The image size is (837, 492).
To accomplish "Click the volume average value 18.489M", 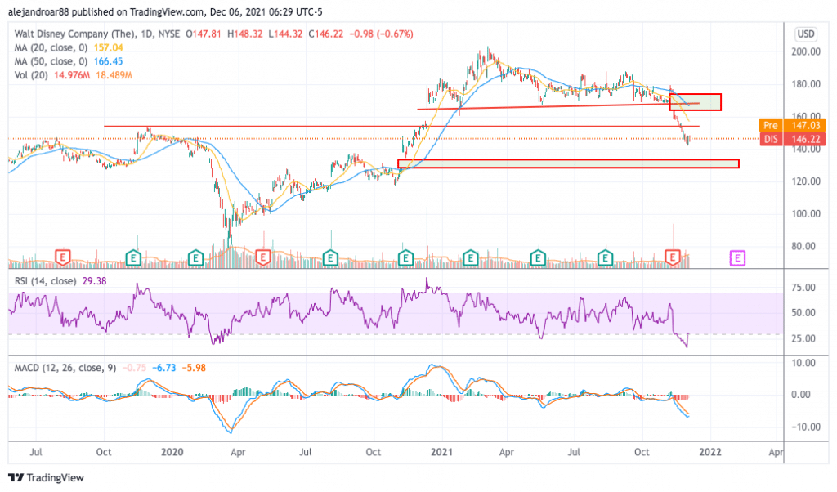I will (x=114, y=75).
